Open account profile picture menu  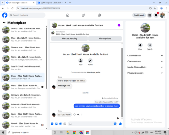162,15
